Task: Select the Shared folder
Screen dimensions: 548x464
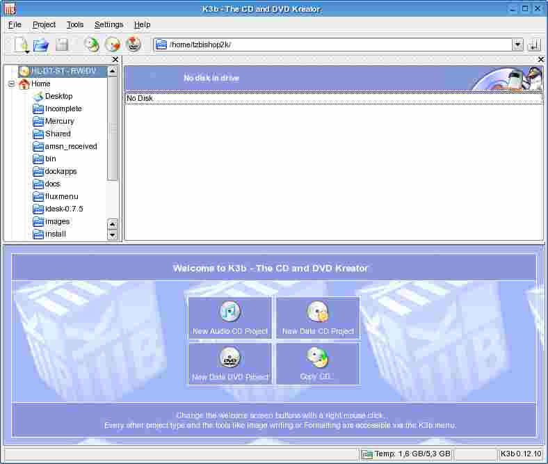Action: [x=51, y=134]
